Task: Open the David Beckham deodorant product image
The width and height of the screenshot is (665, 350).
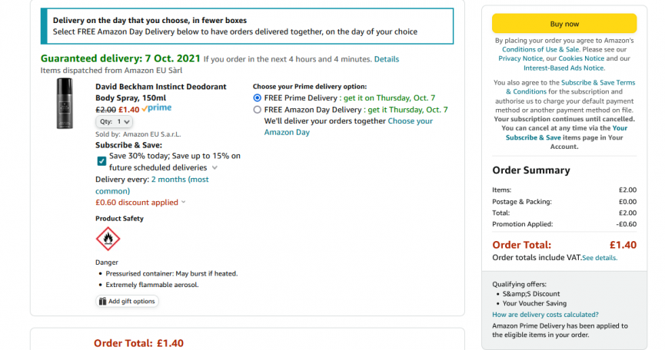Action: pyautogui.click(x=65, y=104)
